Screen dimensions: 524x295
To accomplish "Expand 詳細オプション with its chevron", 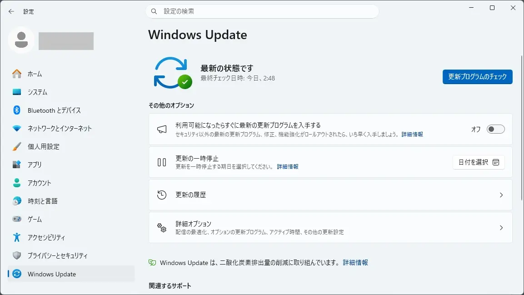I will tap(501, 228).
